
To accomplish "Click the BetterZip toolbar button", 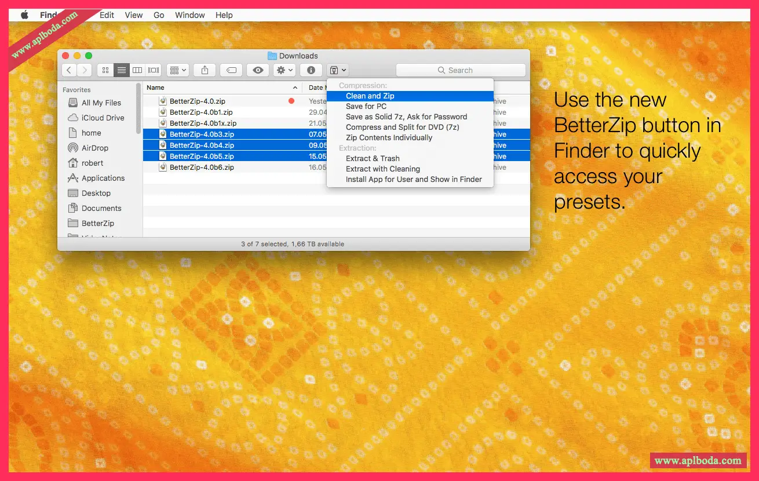I will [337, 70].
